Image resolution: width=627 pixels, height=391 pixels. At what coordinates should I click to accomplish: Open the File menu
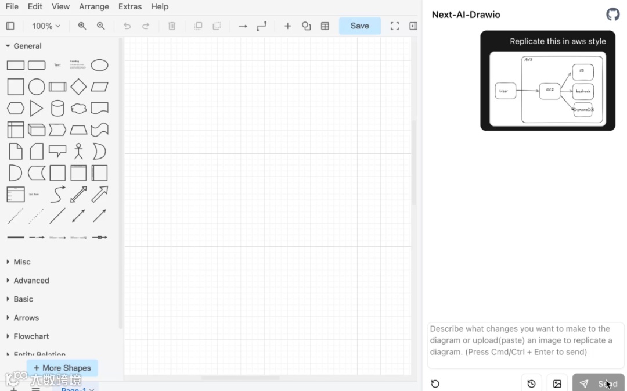pyautogui.click(x=12, y=6)
